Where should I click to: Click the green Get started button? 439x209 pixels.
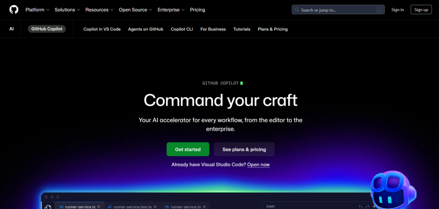pyautogui.click(x=188, y=149)
